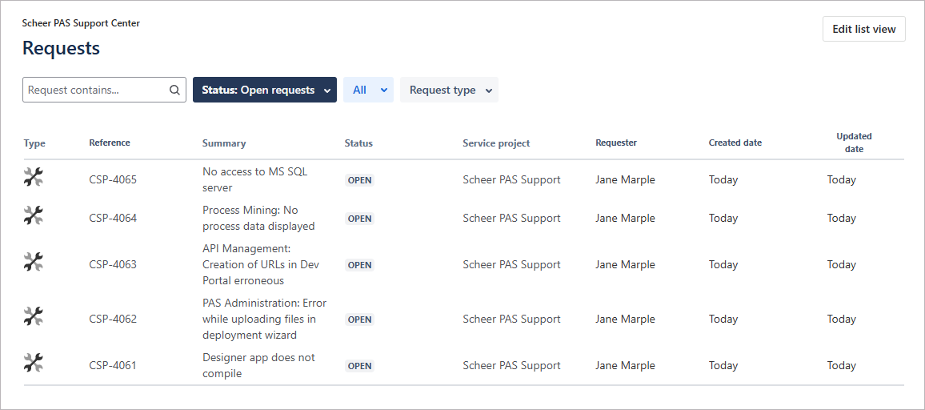Expand the Request type dropdown

(x=449, y=90)
